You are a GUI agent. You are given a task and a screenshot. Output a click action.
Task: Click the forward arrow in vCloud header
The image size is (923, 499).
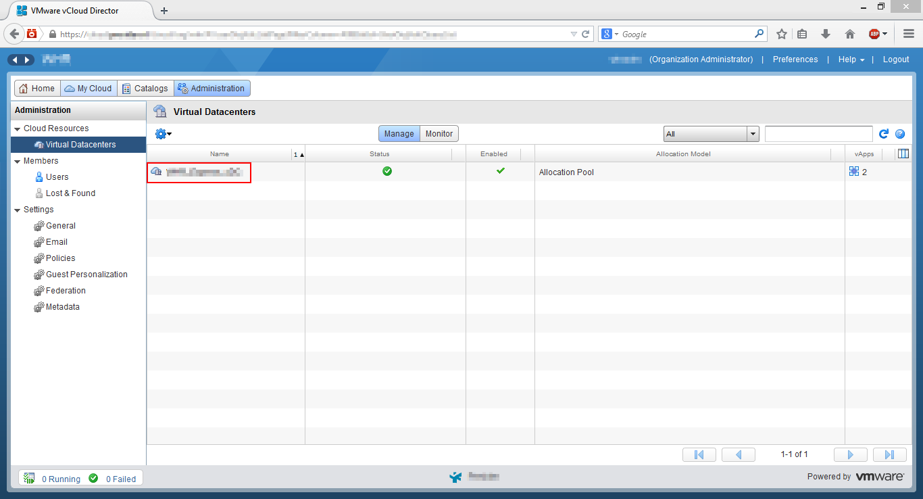coord(27,60)
